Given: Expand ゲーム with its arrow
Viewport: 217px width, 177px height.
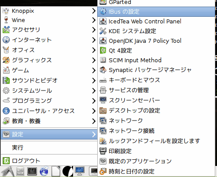Looking at the screenshot, I should [94, 70].
